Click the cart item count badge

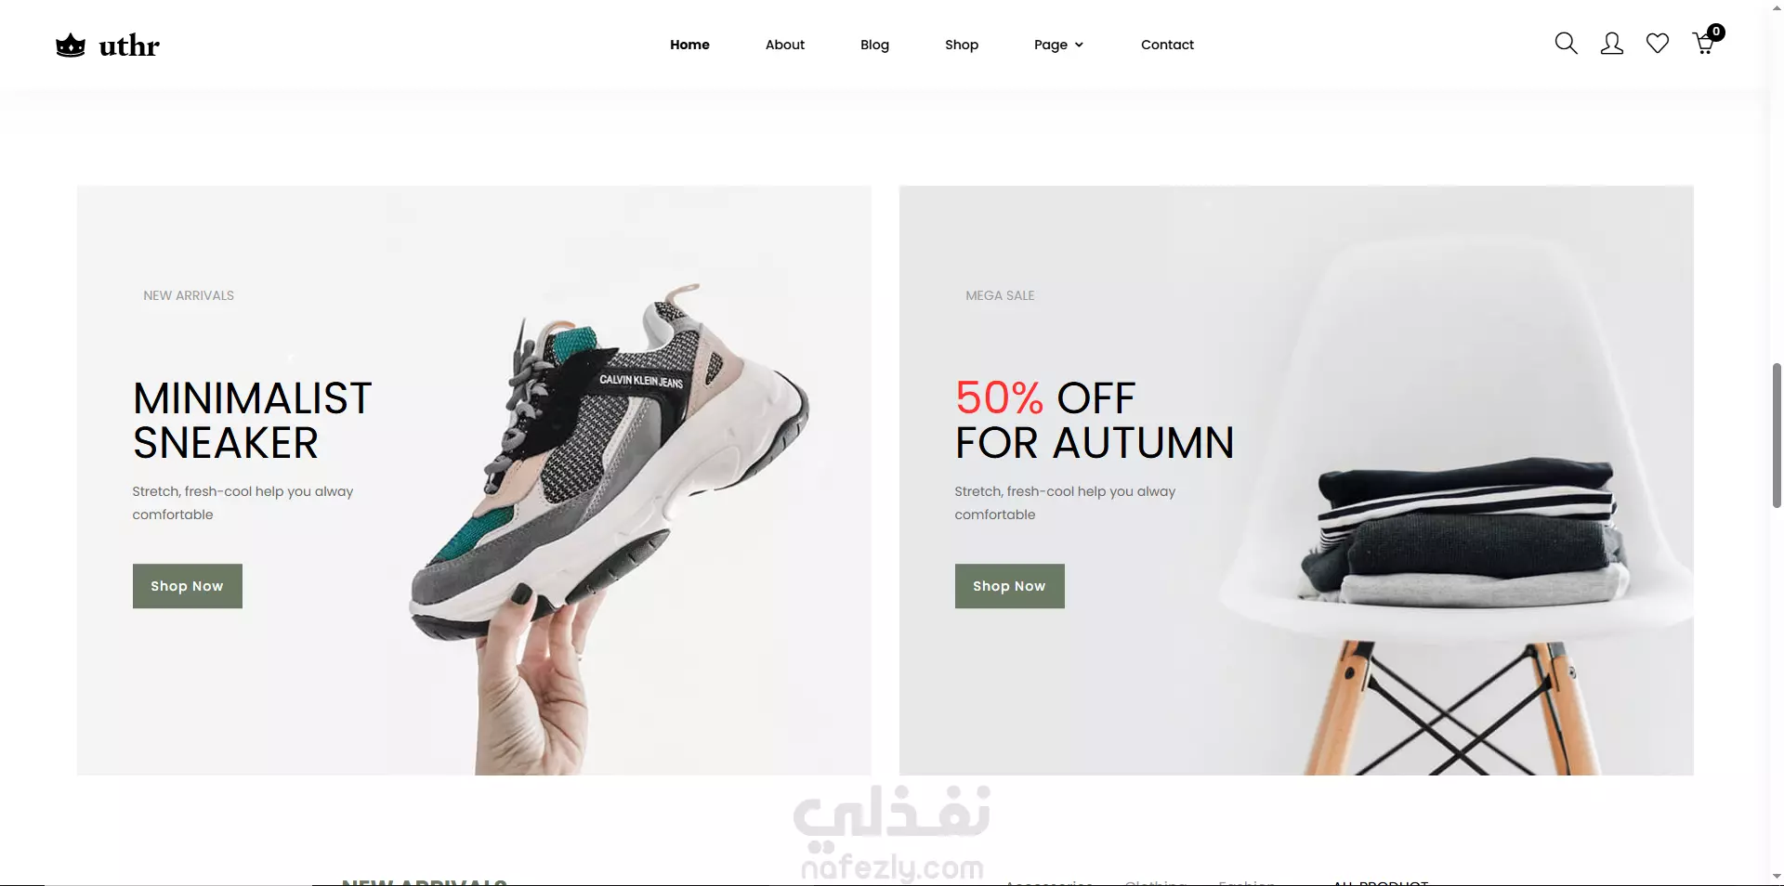tap(1716, 33)
